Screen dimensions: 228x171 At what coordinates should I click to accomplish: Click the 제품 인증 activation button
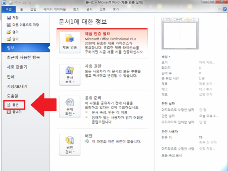tap(70, 42)
